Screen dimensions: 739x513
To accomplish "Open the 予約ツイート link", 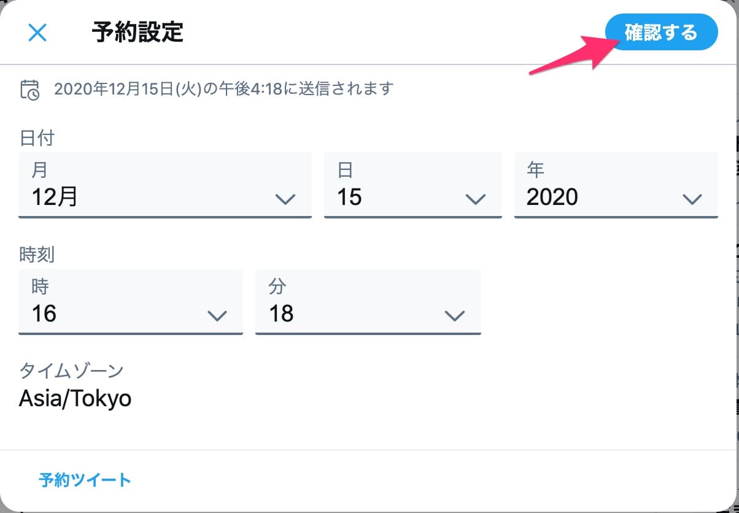I will pyautogui.click(x=85, y=479).
